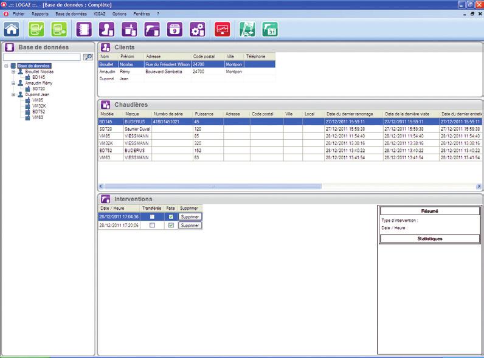Open the Home screen from the toolbar
Viewport: 484px width, 358px height.
(x=12, y=30)
